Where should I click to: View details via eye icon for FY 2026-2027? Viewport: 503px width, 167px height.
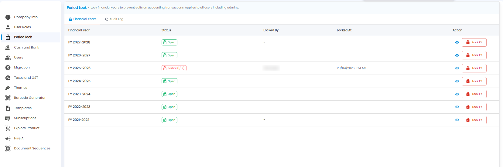(x=457, y=55)
